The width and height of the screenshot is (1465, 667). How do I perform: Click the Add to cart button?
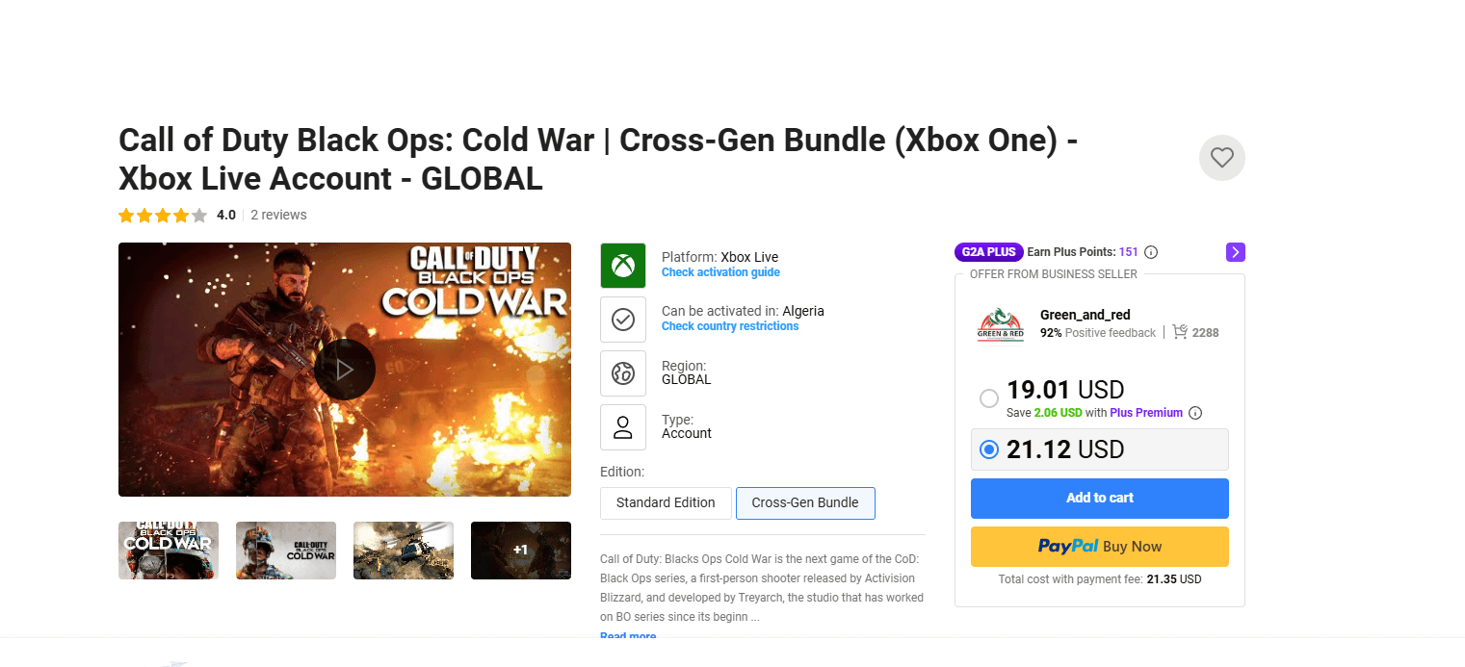pos(1099,498)
